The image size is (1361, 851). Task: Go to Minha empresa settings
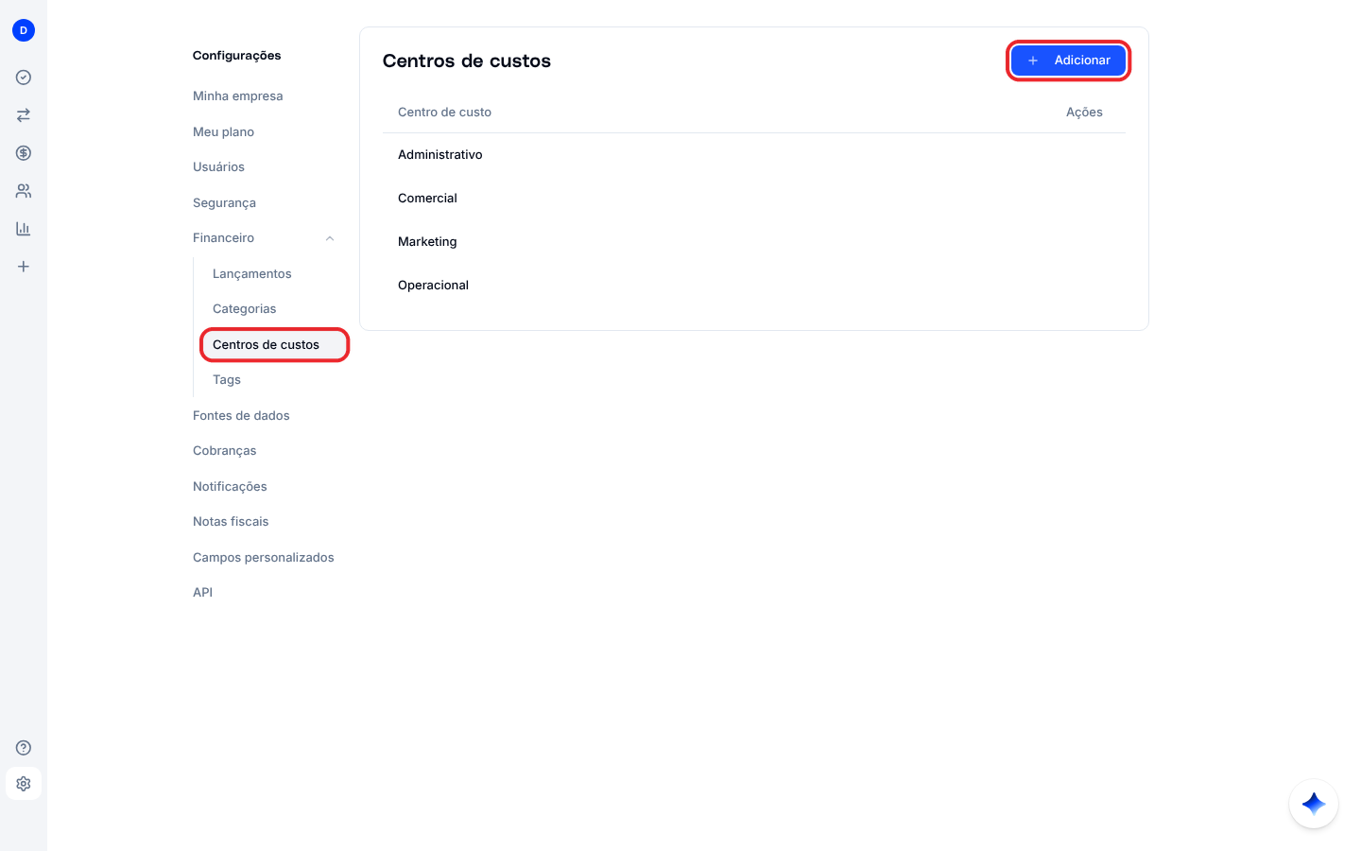238,96
